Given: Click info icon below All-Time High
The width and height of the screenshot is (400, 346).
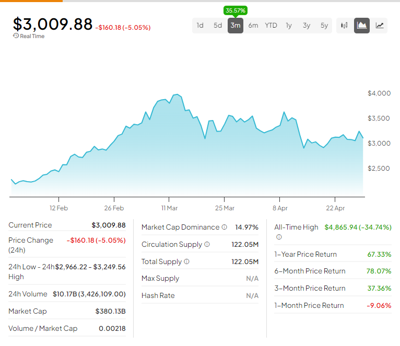Looking at the screenshot, I should [x=278, y=237].
